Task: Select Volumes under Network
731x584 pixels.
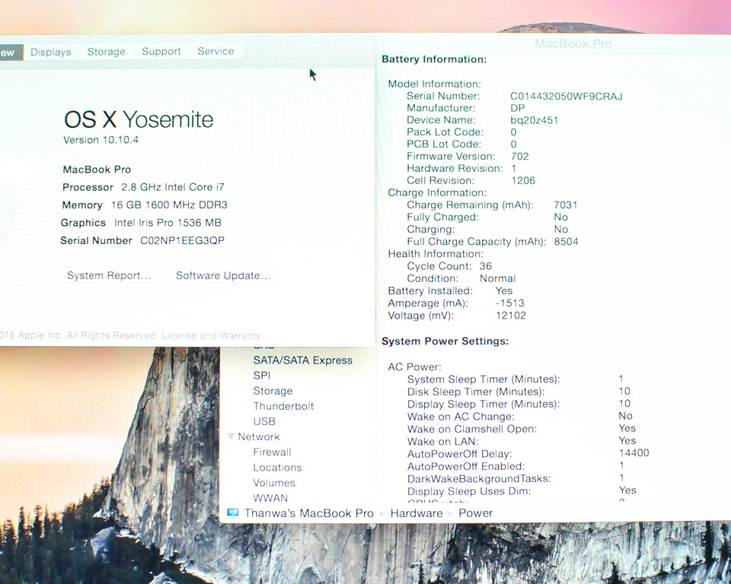Action: [274, 483]
